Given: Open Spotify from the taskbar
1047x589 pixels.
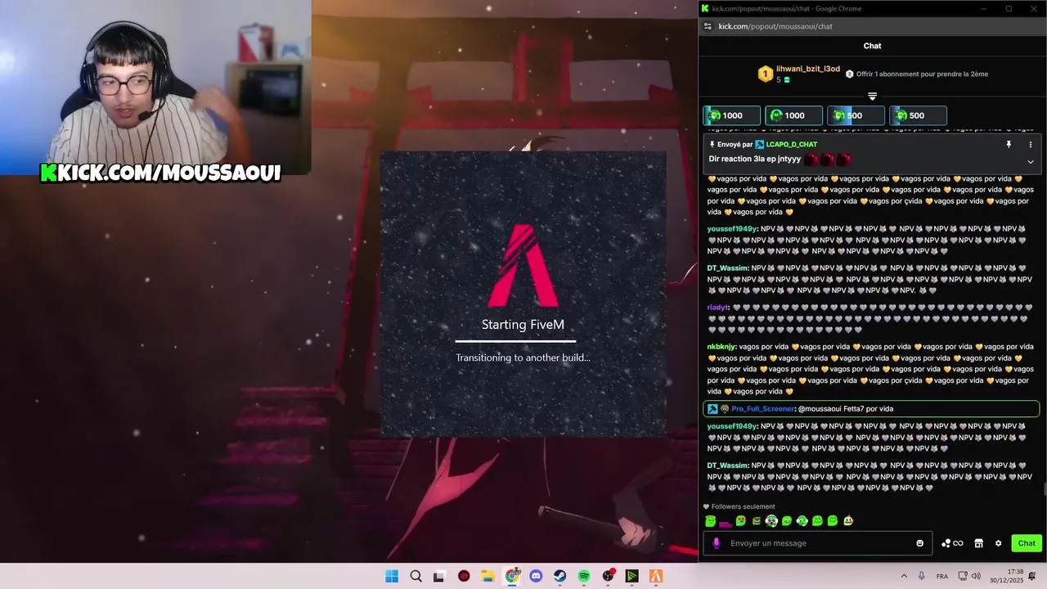Looking at the screenshot, I should 584,576.
